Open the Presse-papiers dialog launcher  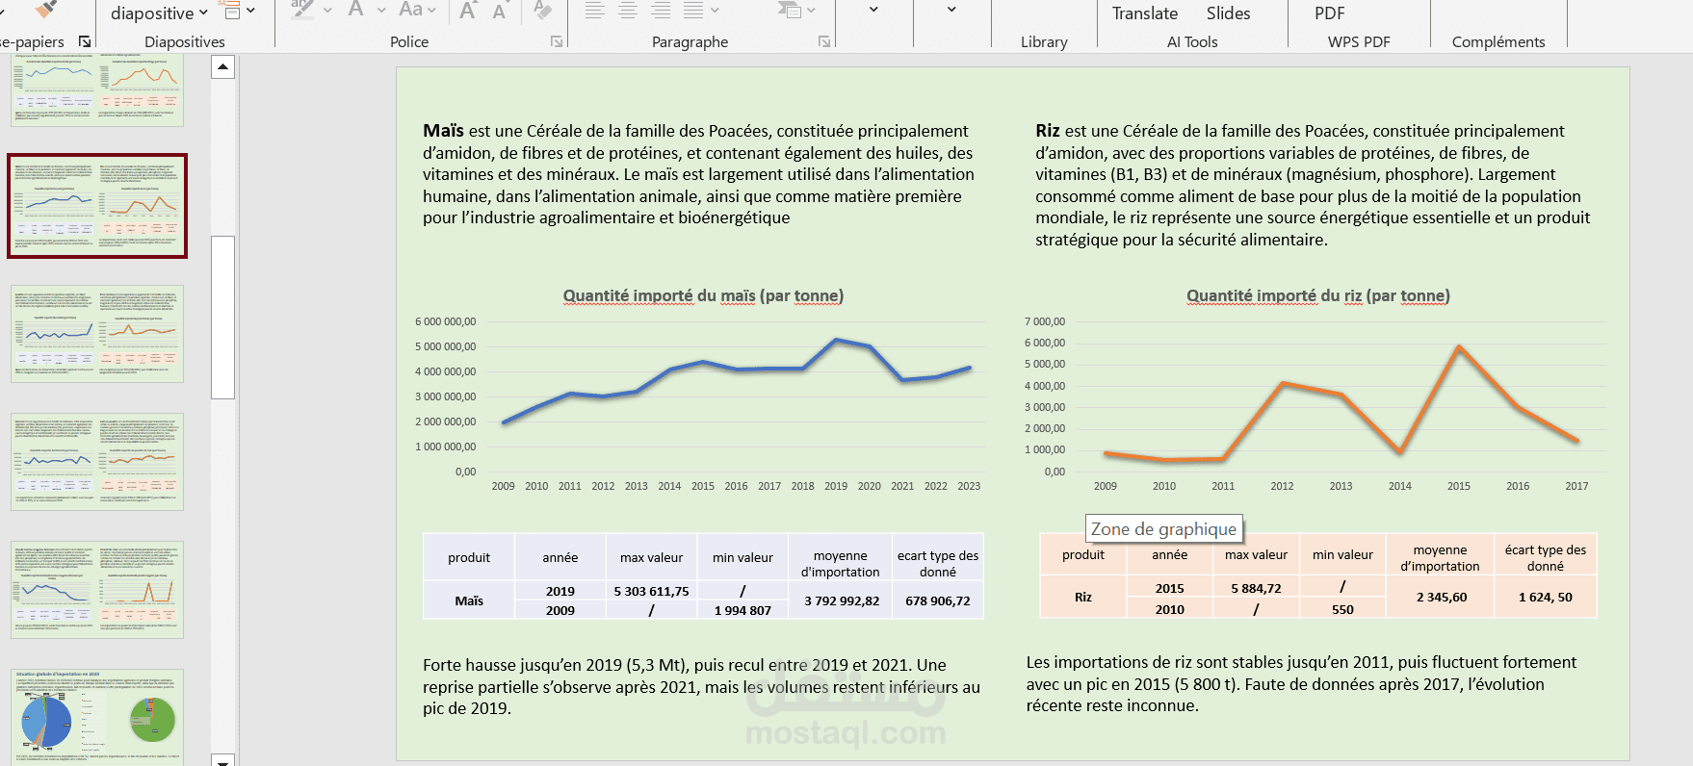coord(85,41)
